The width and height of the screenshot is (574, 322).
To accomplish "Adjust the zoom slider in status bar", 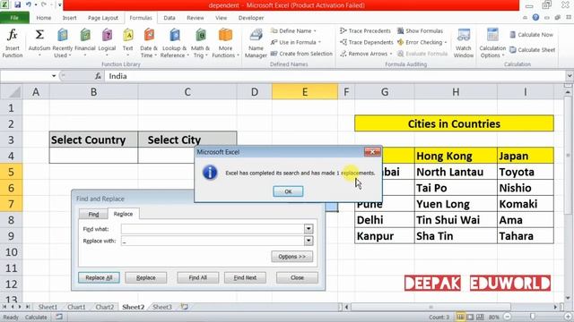I will point(533,317).
